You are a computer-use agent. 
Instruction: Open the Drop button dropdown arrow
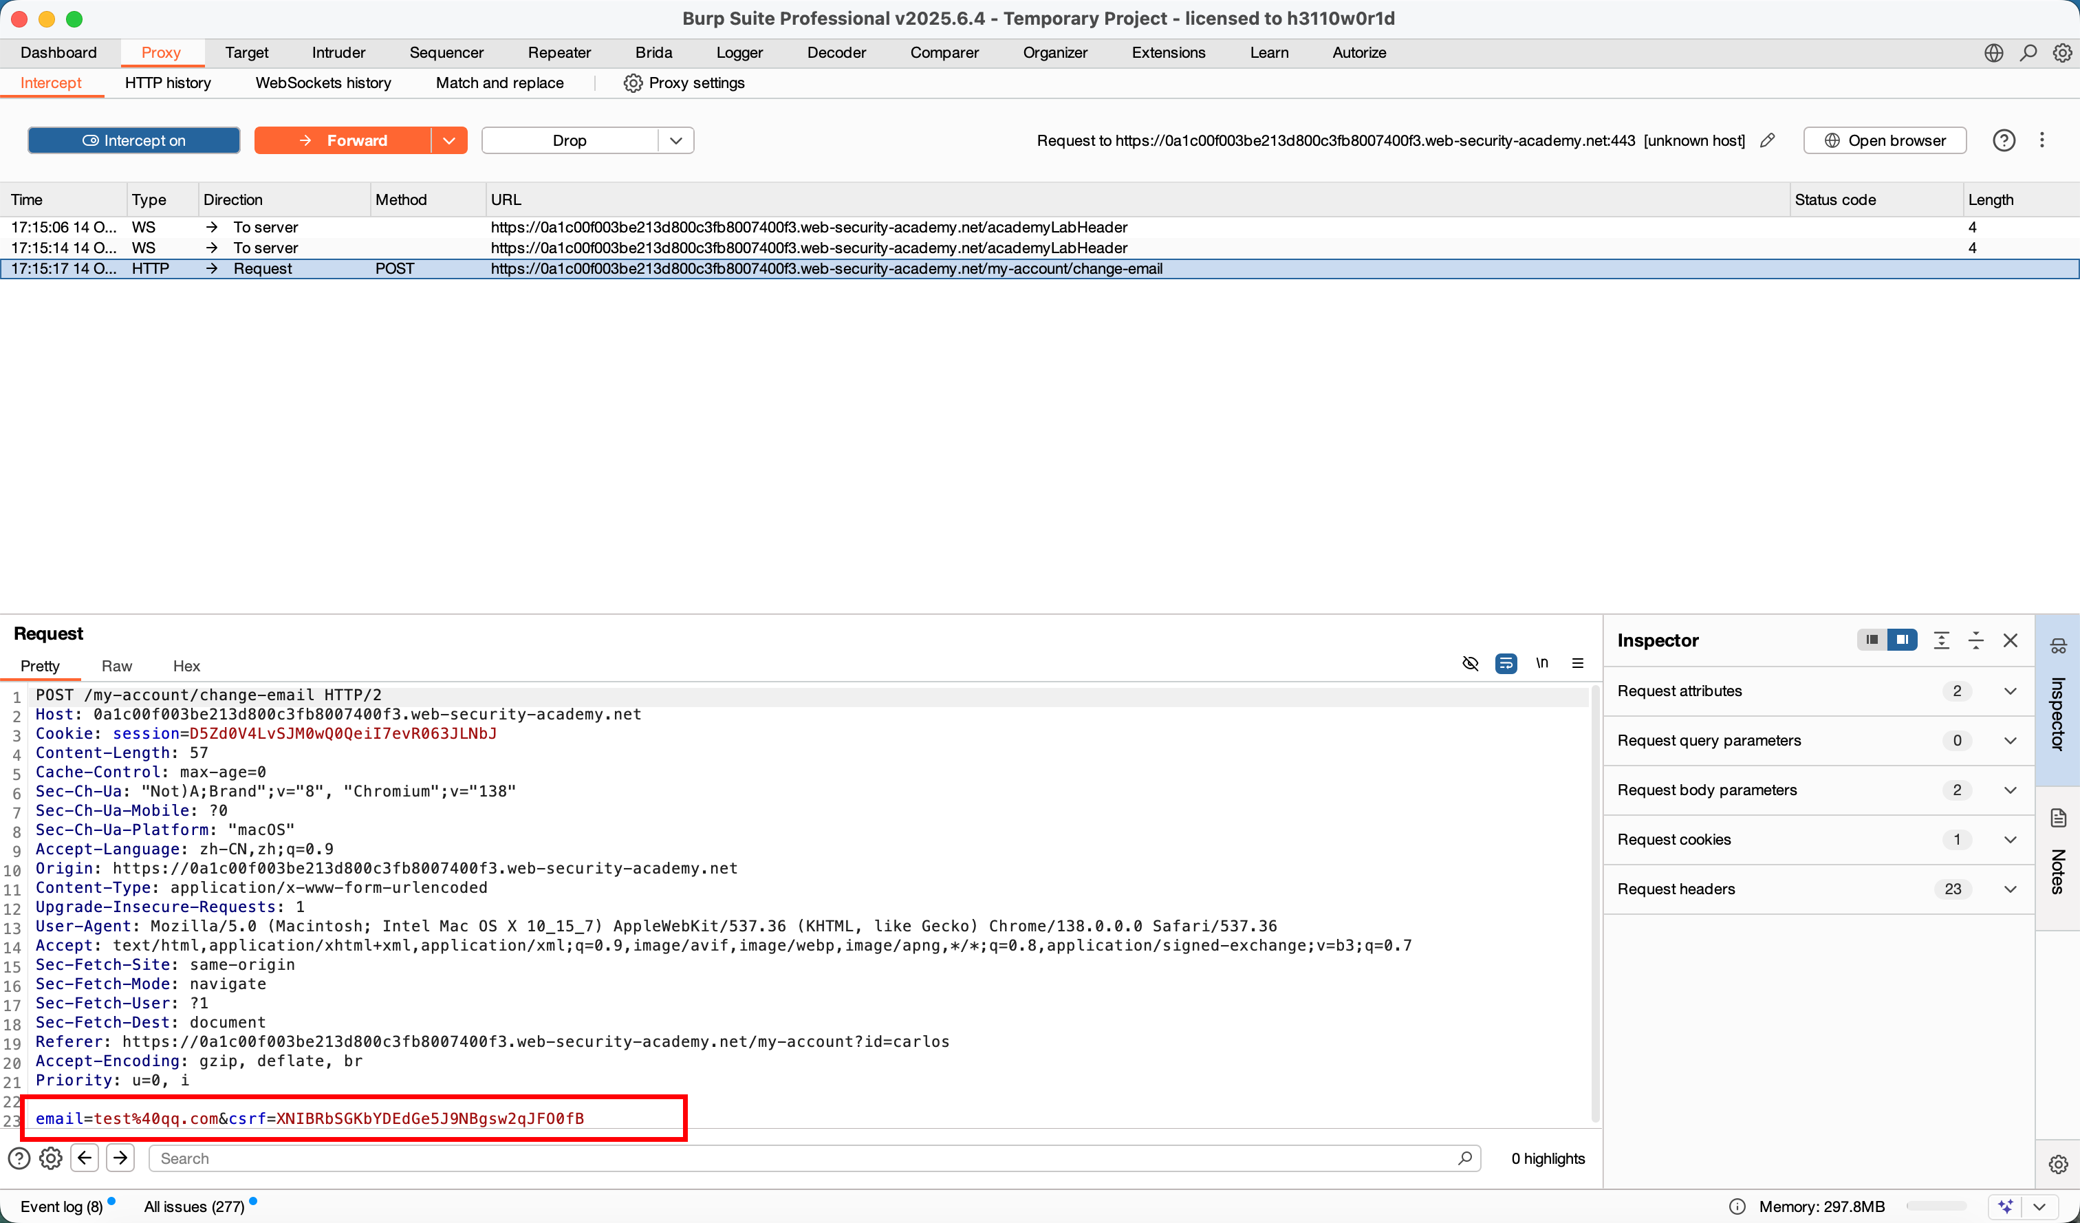tap(676, 140)
